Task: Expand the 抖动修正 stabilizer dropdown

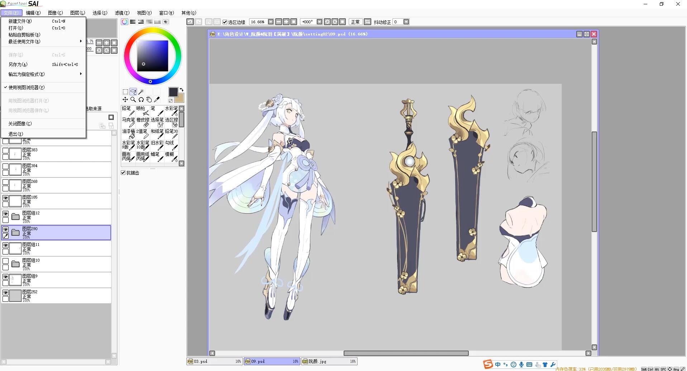Action: (x=406, y=22)
